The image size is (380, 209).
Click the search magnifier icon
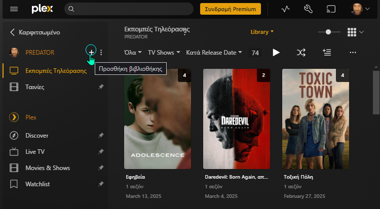point(71,9)
